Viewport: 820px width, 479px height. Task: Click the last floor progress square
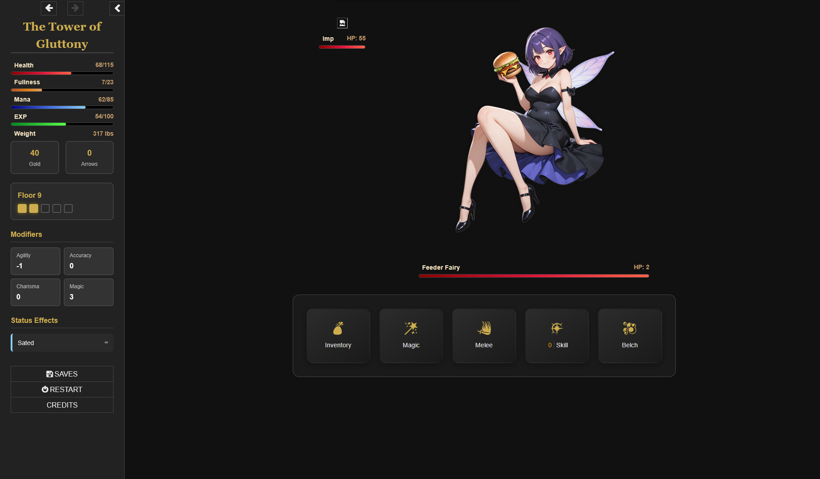68,208
